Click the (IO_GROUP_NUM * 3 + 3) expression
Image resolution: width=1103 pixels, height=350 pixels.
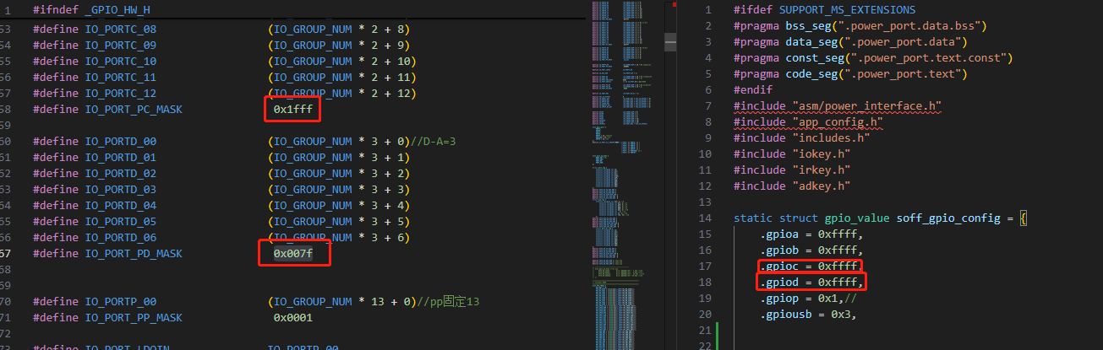(338, 190)
